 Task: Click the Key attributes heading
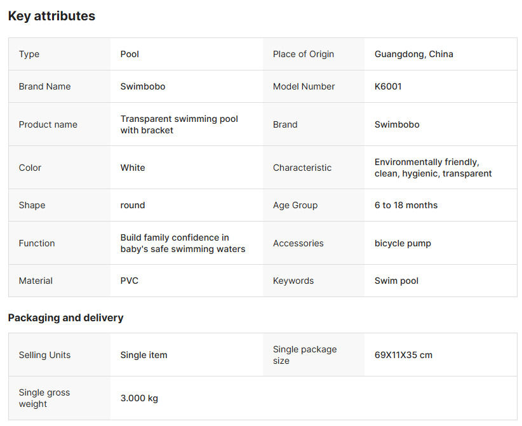click(x=51, y=17)
